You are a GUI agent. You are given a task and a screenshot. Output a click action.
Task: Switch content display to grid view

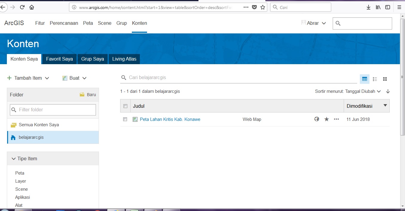coord(385,79)
